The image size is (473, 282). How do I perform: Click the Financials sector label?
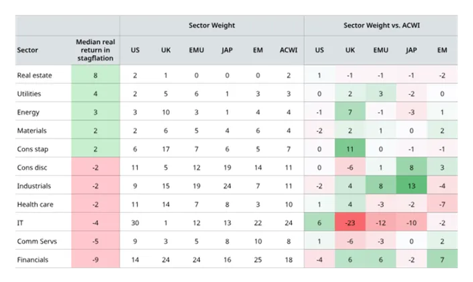click(33, 259)
